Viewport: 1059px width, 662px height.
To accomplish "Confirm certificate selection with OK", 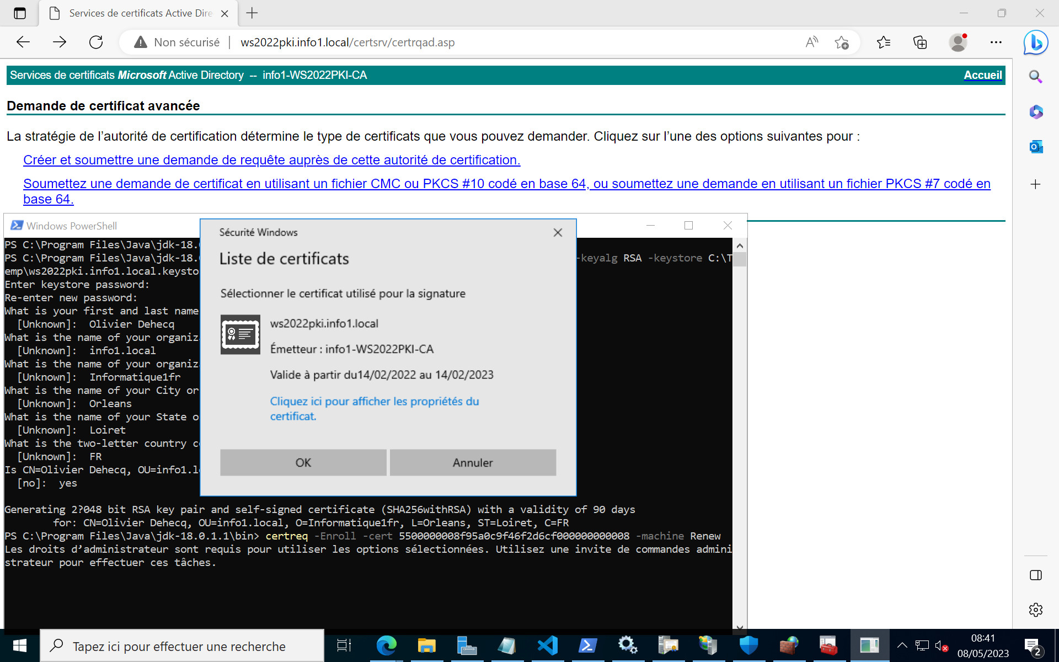I will (303, 462).
